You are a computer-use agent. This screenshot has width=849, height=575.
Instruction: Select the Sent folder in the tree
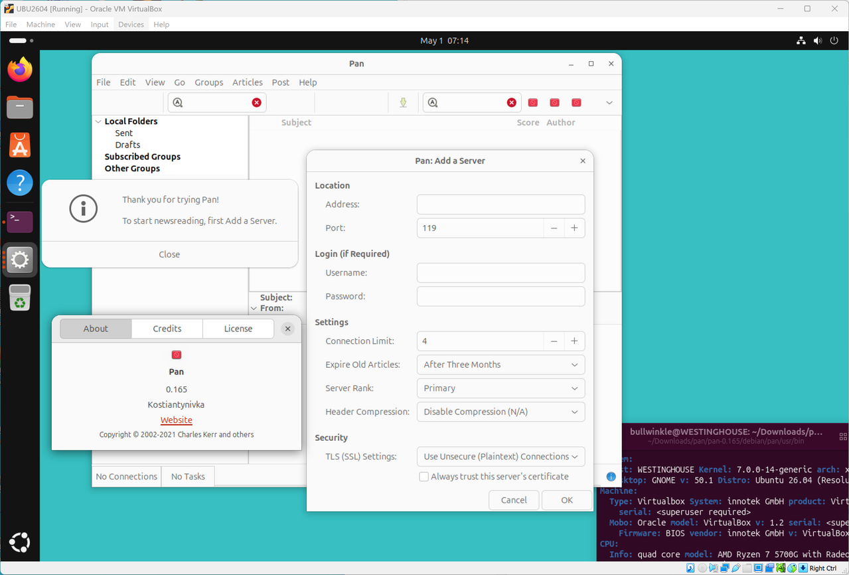[x=123, y=133]
